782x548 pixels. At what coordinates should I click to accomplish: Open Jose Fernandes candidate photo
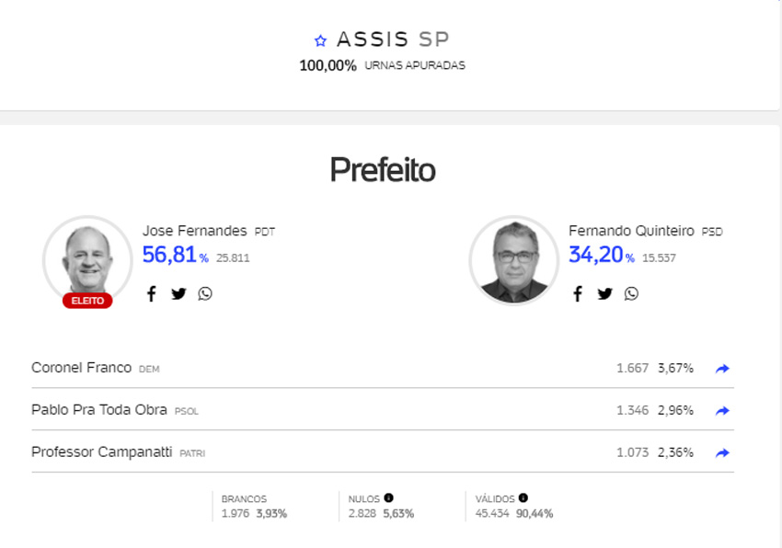87,260
